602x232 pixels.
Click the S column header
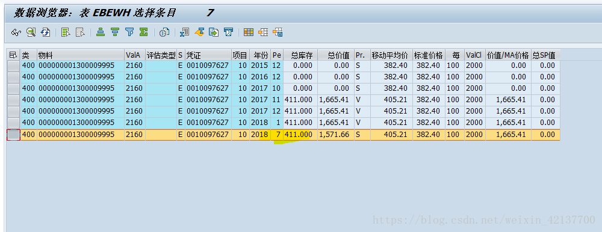click(181, 55)
